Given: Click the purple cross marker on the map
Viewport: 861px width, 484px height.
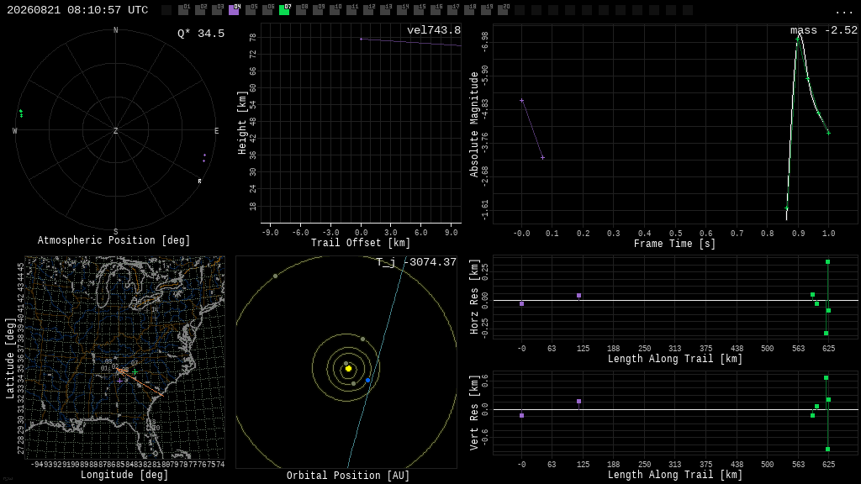Looking at the screenshot, I should 119,381.
